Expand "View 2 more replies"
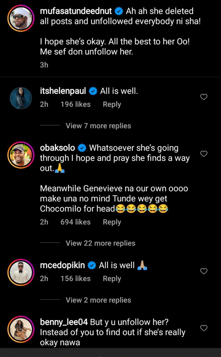Screen dimensions: 221x357 (98, 300)
